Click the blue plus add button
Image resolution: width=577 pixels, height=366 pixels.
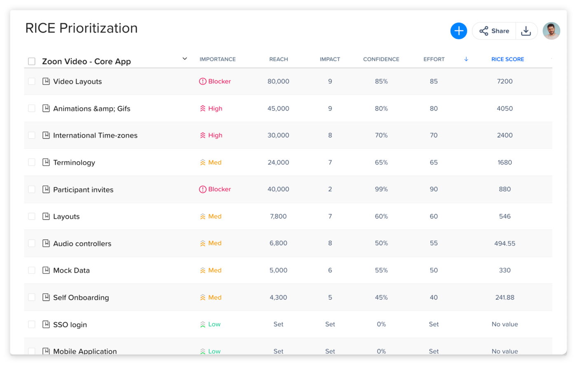point(458,31)
